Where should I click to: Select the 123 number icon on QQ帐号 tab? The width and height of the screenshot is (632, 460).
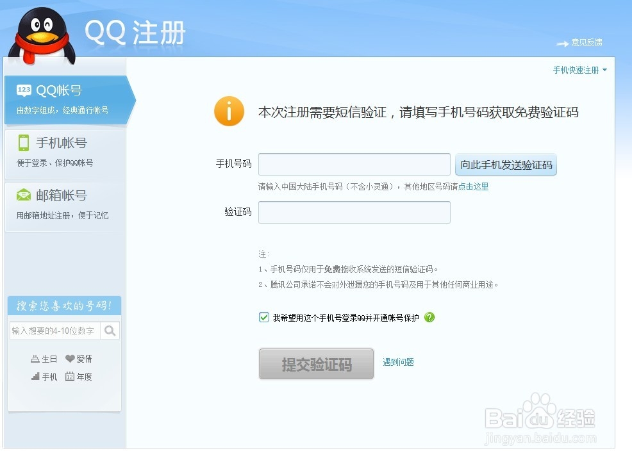[24, 90]
